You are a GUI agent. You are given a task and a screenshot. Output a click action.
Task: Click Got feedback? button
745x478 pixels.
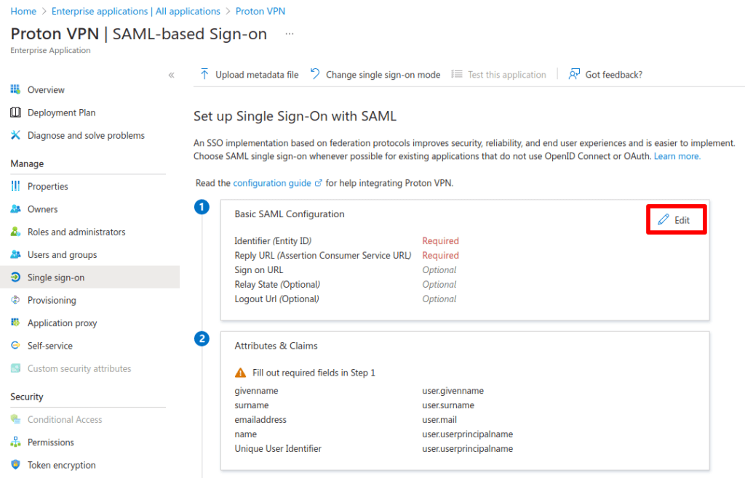606,74
